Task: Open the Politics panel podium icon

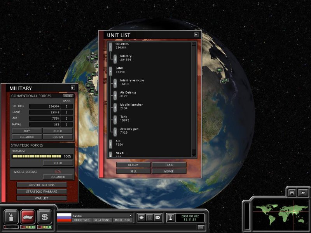Action: point(11,217)
